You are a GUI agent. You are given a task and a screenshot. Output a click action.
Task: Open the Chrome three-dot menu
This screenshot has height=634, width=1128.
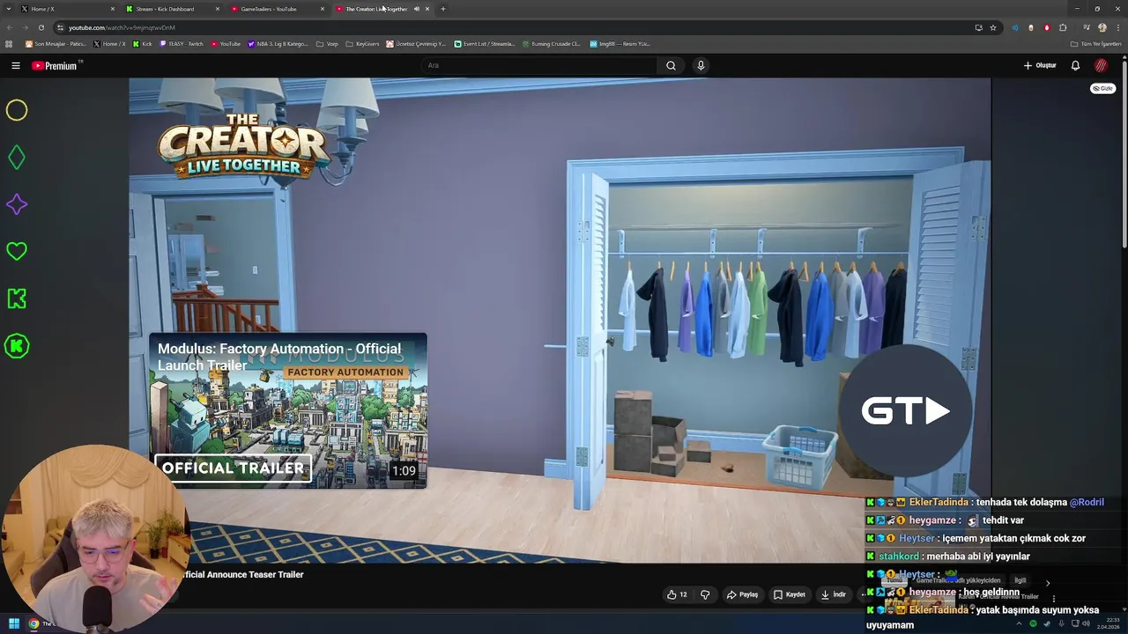(x=1118, y=27)
